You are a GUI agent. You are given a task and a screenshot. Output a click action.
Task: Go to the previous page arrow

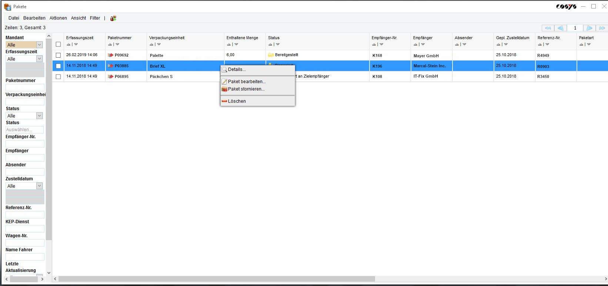click(561, 28)
